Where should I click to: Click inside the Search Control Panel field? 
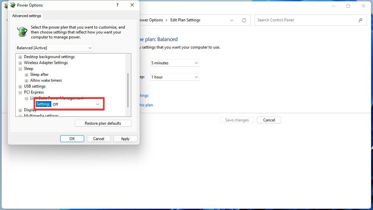tap(296, 20)
